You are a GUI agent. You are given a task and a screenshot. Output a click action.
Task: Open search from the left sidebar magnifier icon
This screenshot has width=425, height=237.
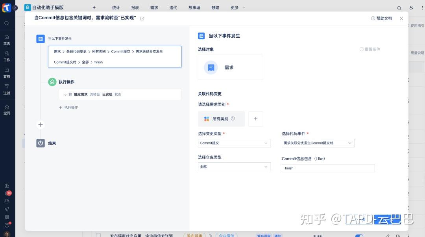(x=6, y=23)
